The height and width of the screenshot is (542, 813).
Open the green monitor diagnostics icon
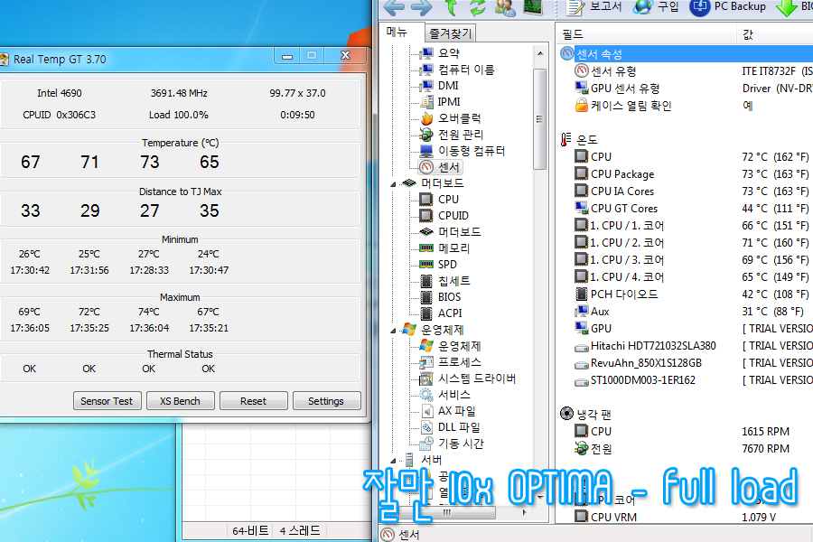tap(533, 7)
